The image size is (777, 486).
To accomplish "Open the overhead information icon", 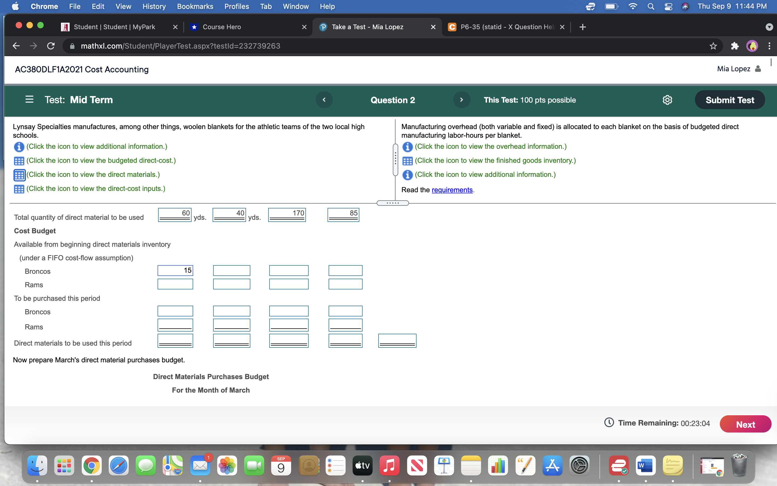I will tap(407, 147).
